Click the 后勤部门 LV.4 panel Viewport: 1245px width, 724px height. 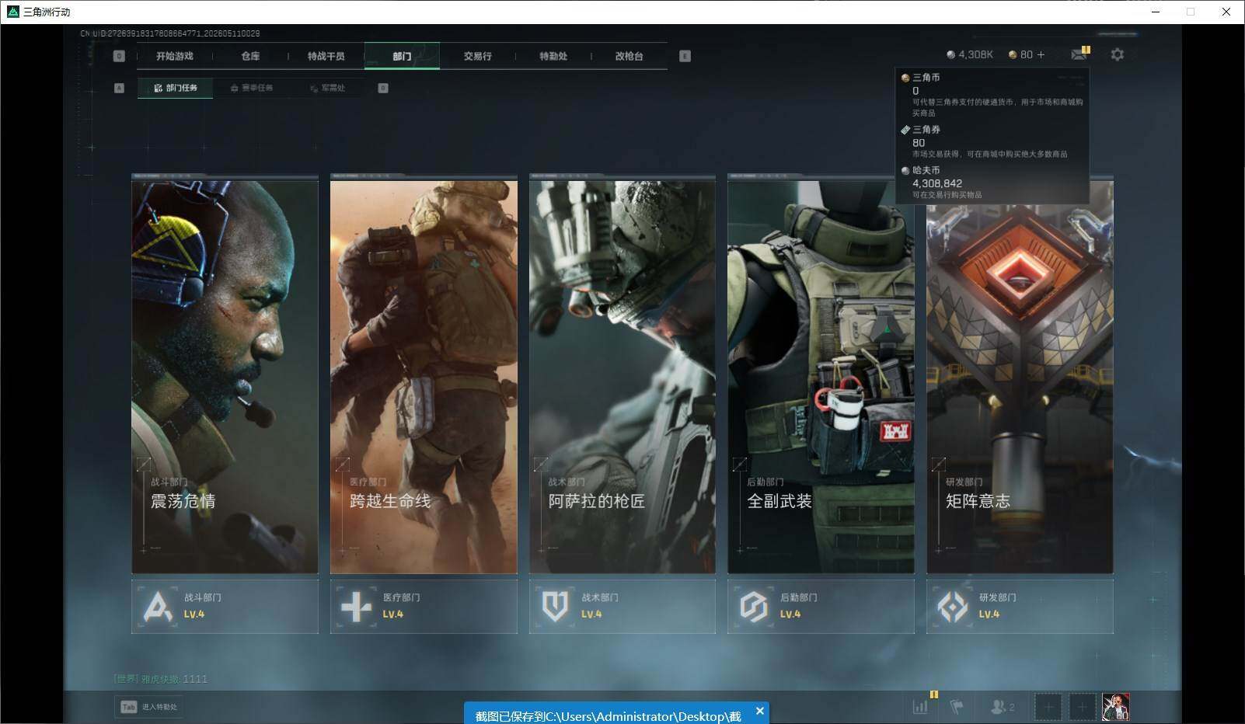821,606
